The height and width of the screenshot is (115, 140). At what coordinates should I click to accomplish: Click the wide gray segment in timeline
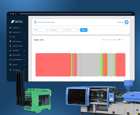(x=88, y=65)
